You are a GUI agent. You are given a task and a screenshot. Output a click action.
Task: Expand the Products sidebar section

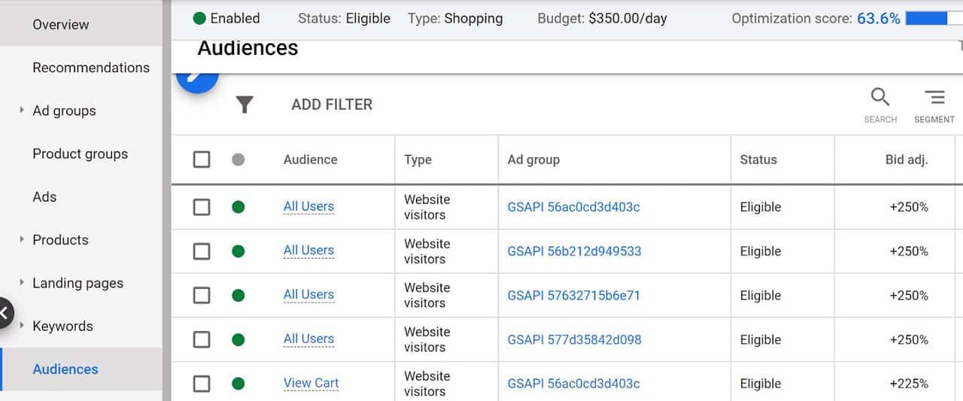pyautogui.click(x=22, y=240)
